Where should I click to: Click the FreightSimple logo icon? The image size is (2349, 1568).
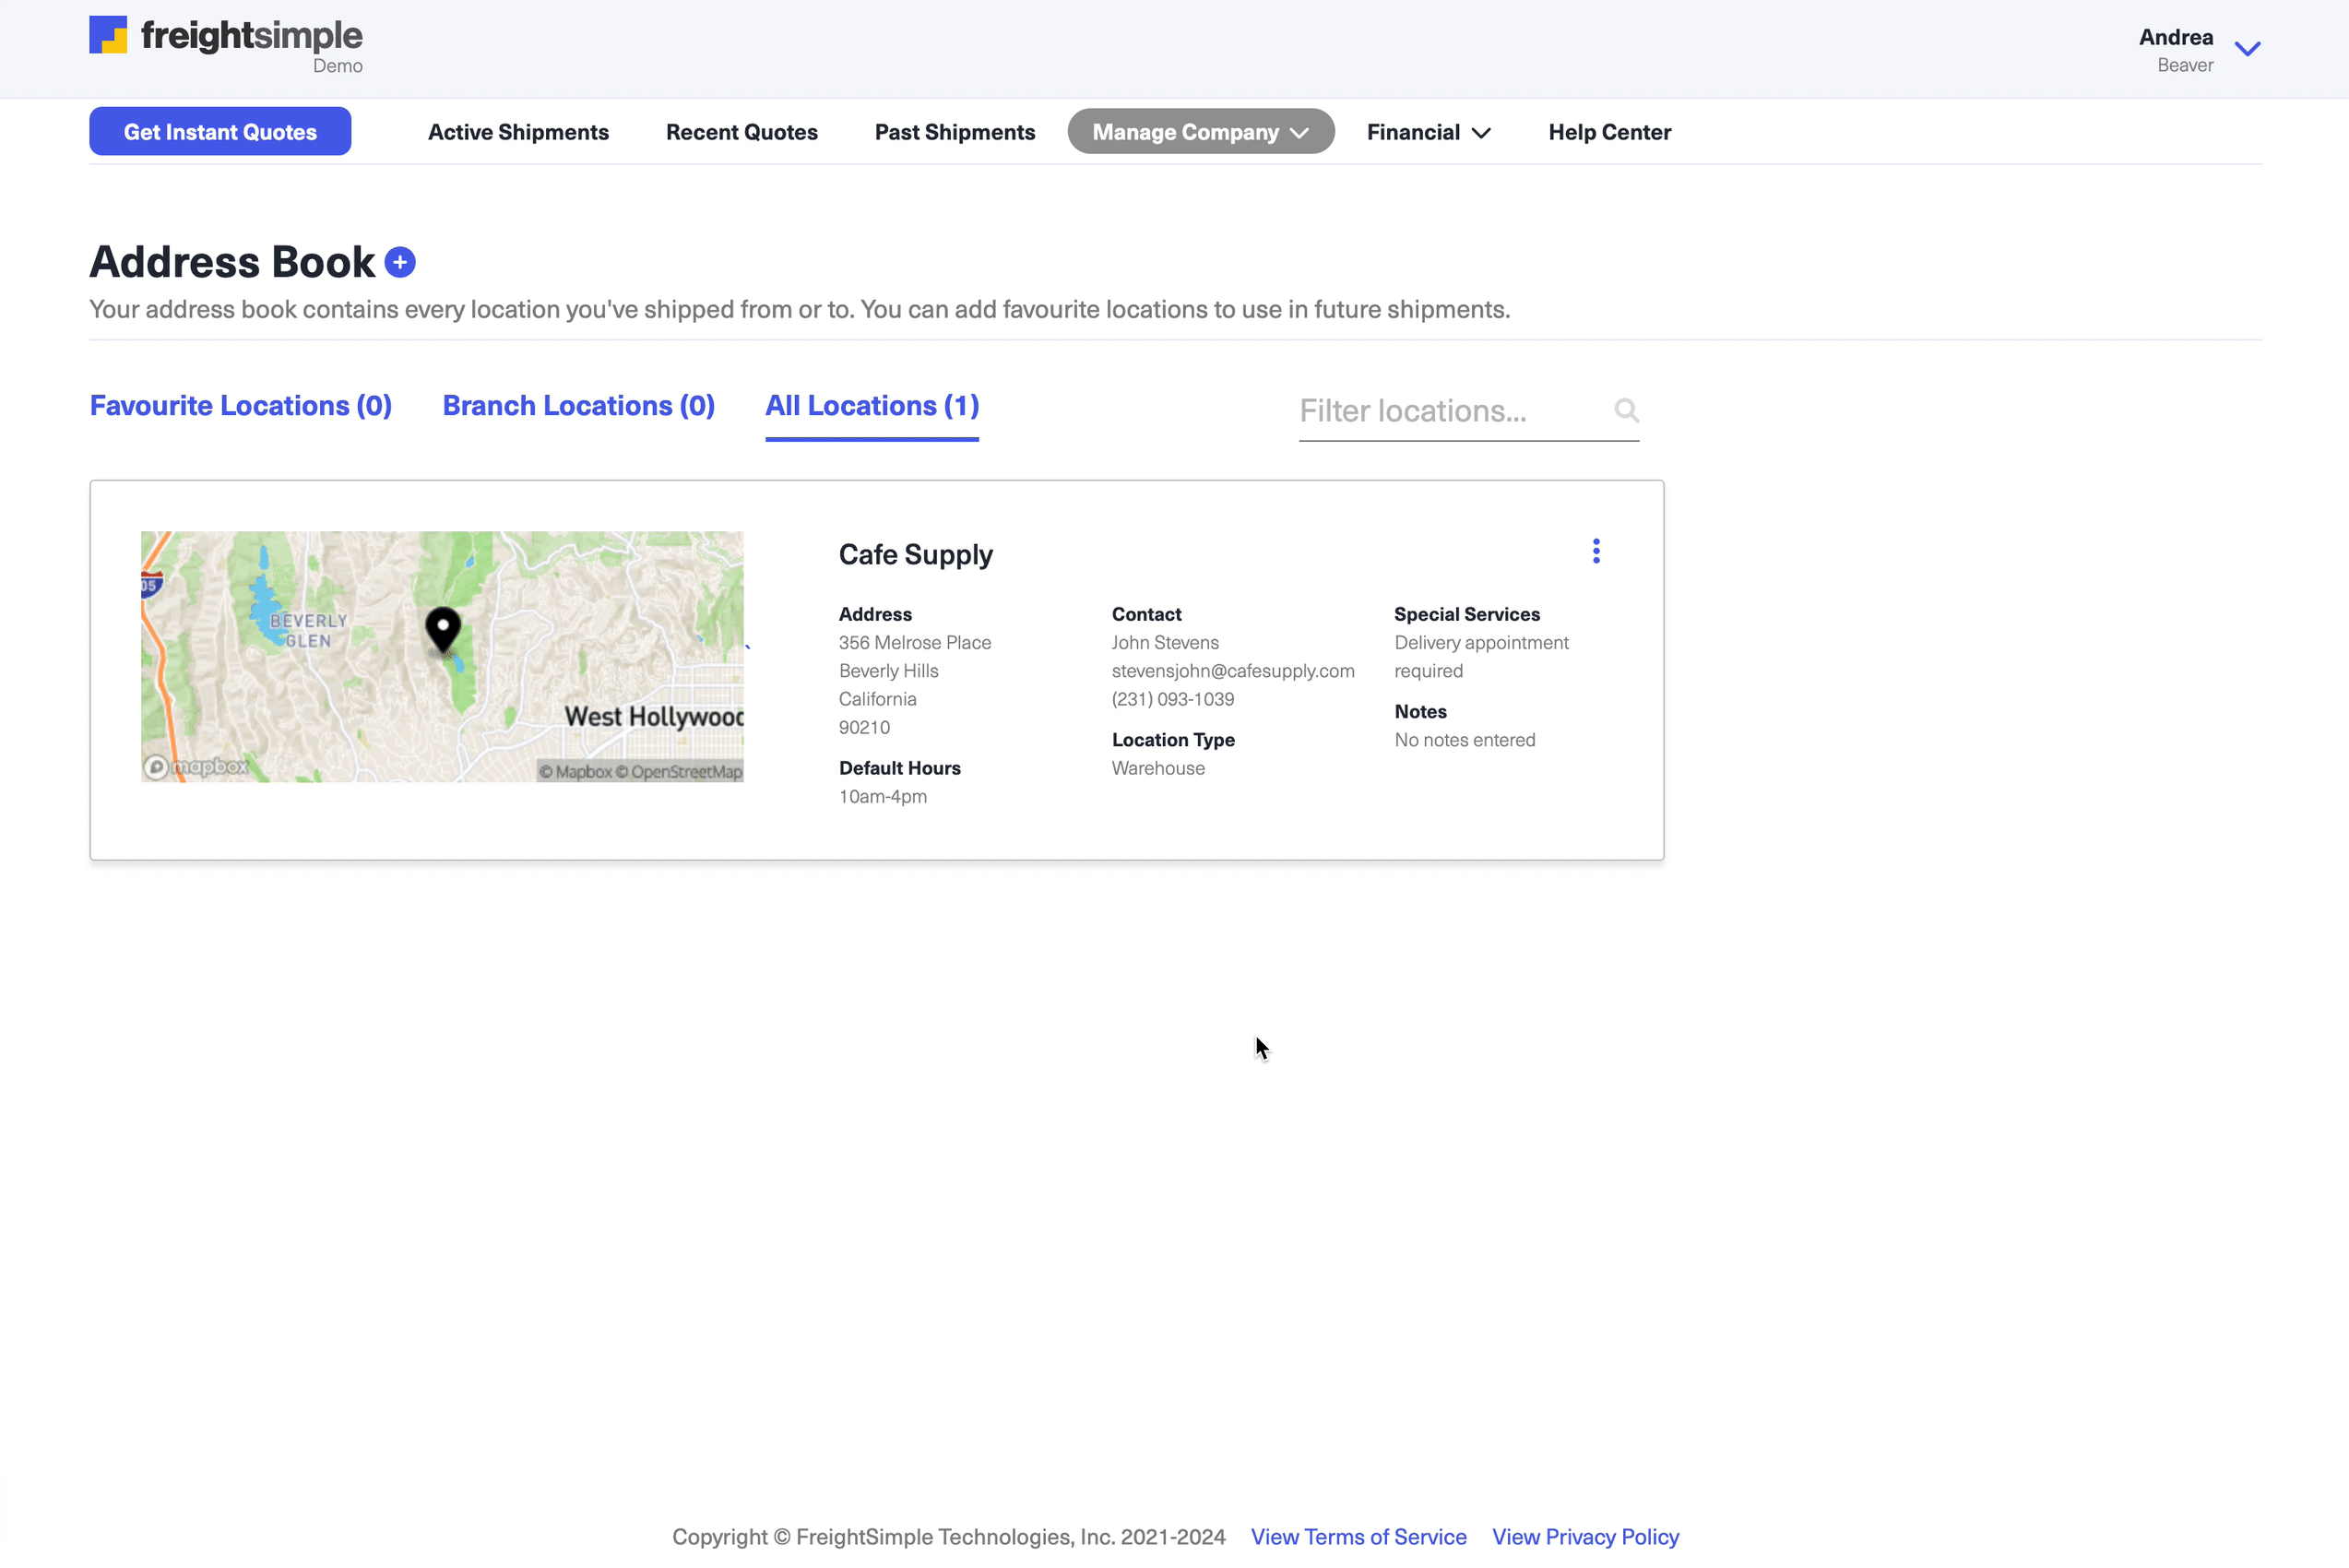[108, 35]
